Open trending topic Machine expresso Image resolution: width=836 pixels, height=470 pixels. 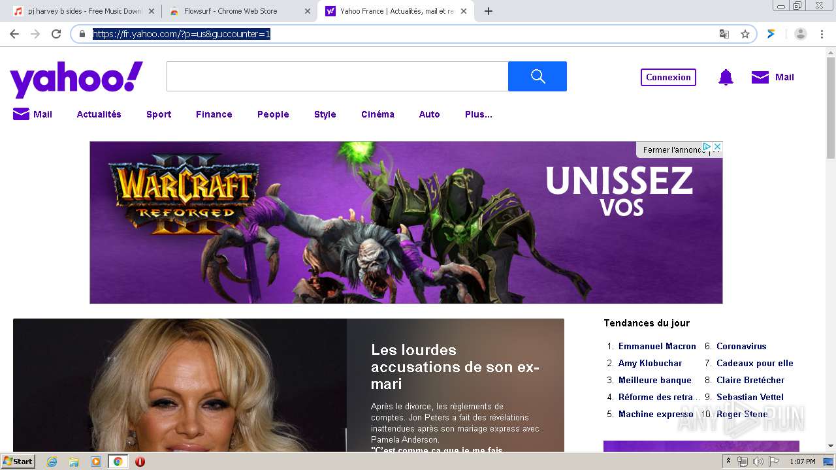656,414
